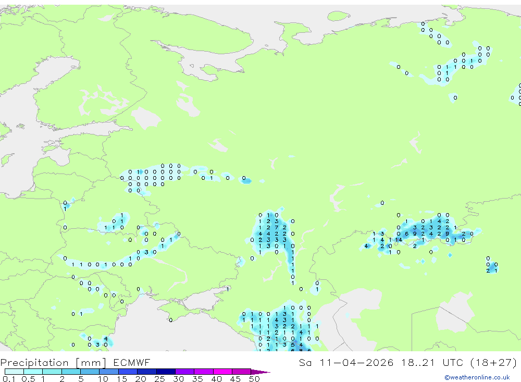Click the '40' legend scale label

tap(216, 379)
